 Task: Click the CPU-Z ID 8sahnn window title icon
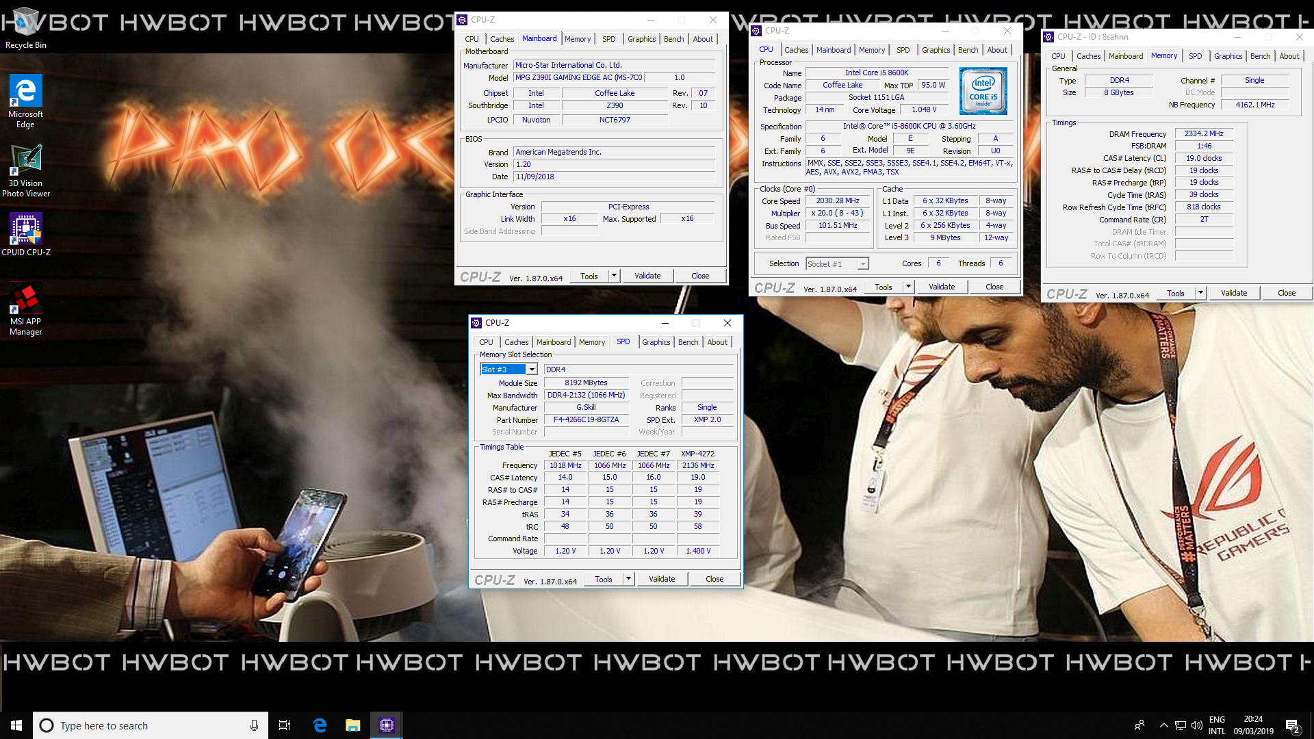[1049, 37]
